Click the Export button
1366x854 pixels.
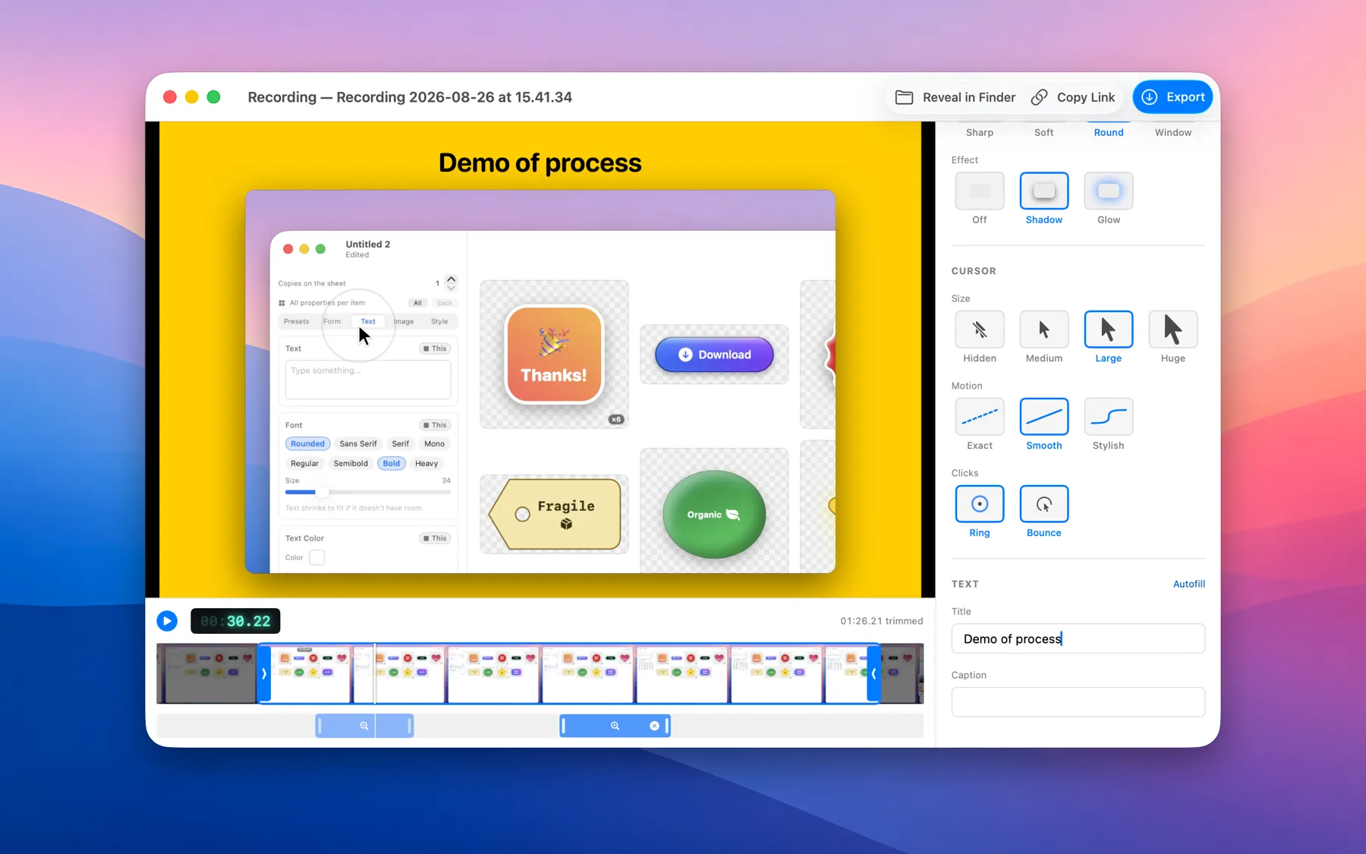point(1173,97)
